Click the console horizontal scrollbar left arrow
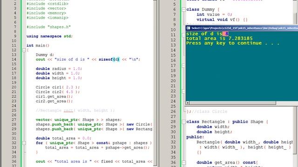 coord(188,103)
